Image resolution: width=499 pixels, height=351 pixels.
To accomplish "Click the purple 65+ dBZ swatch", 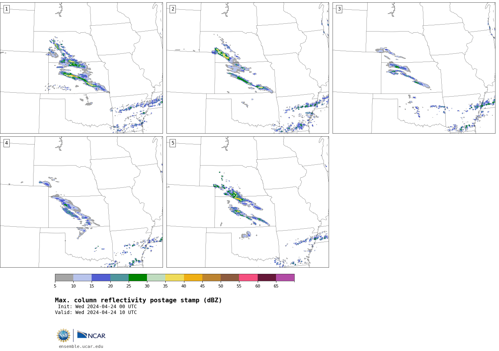I will click(285, 277).
